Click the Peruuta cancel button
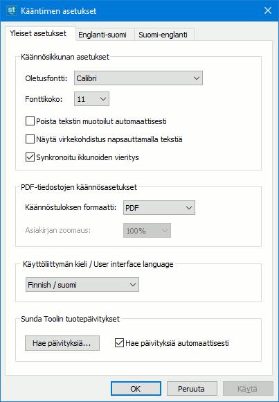 click(x=192, y=389)
